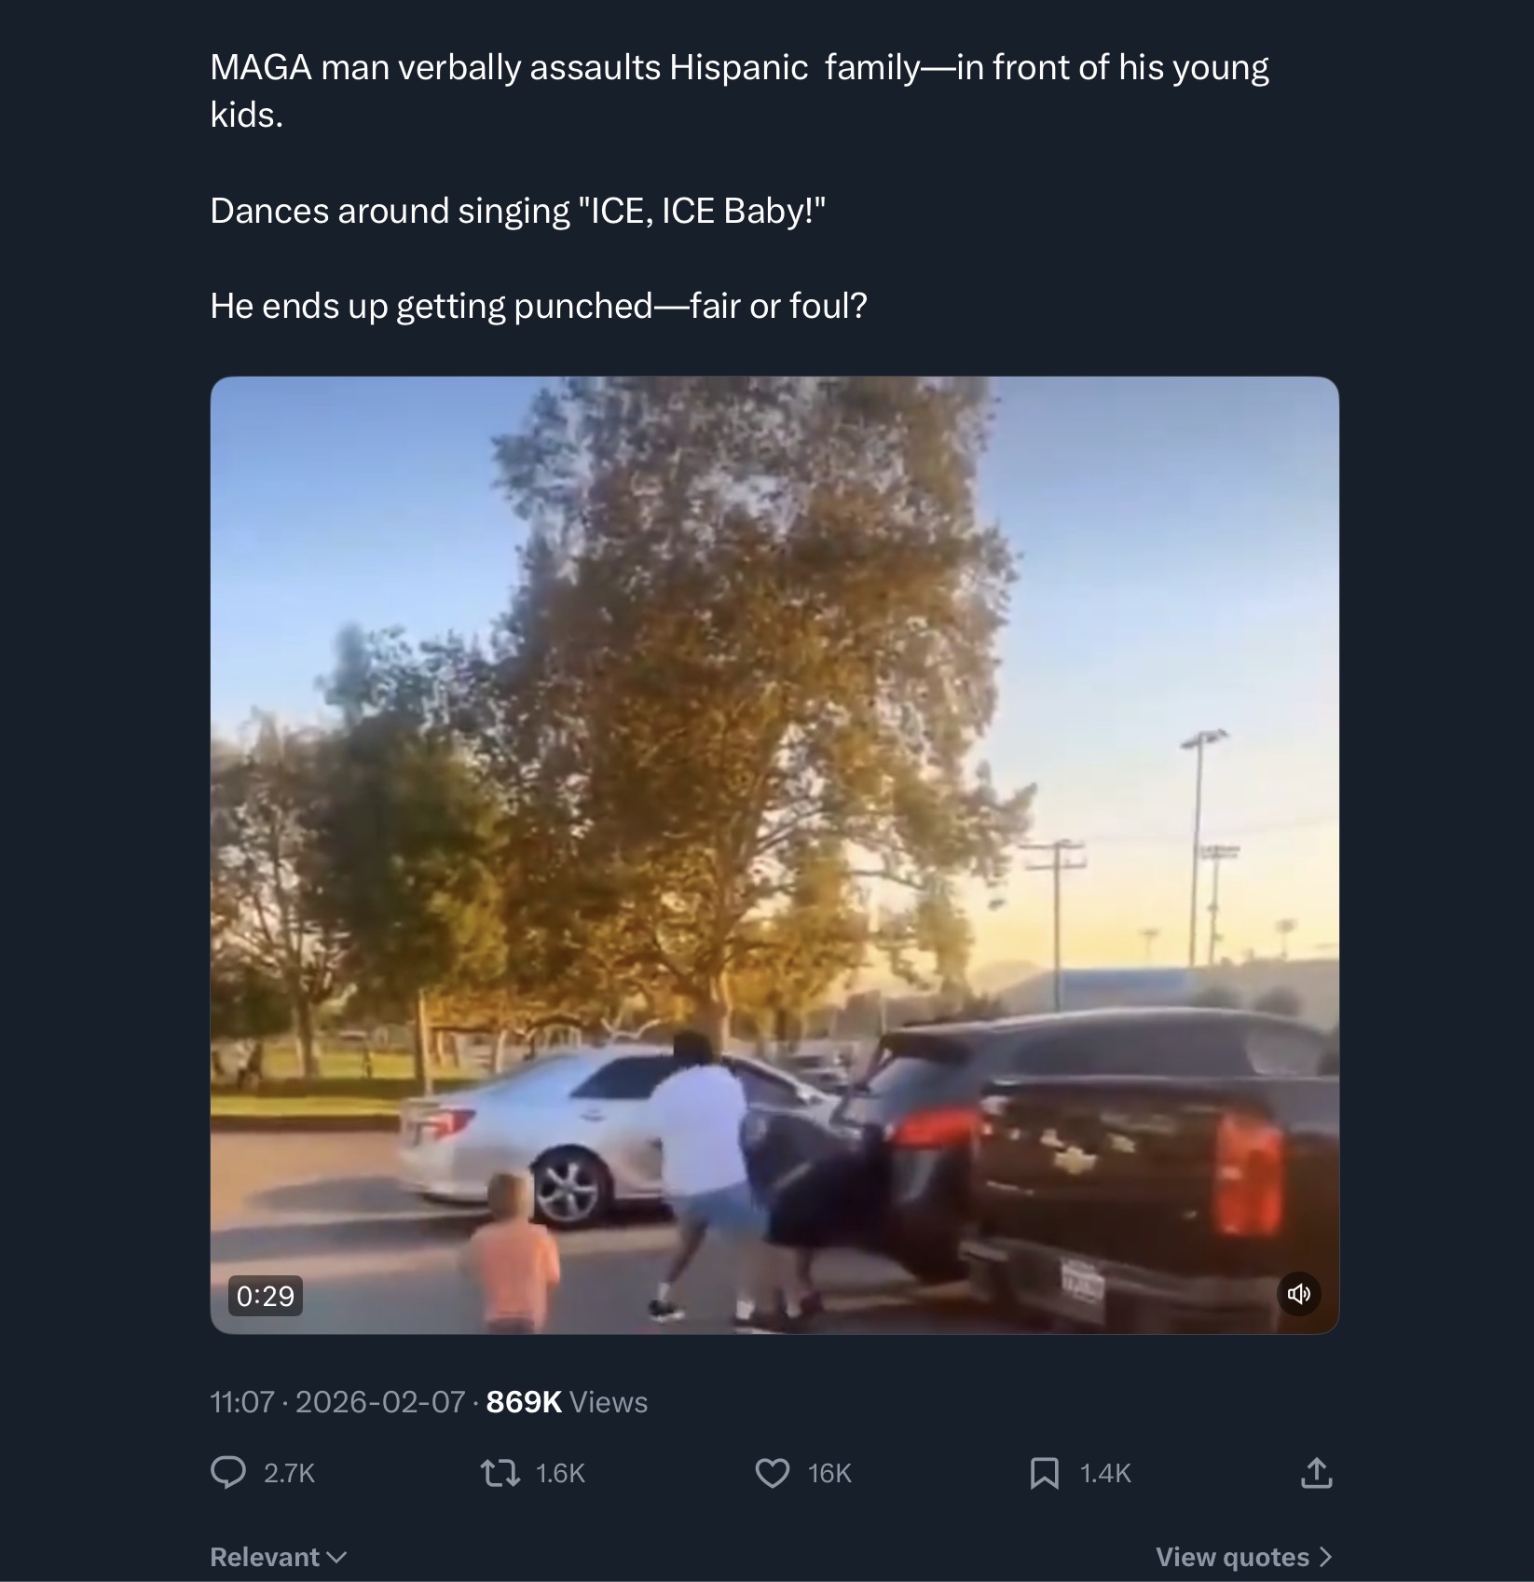
Task: Click the 0:29 video duration badge
Action: pos(266,1296)
